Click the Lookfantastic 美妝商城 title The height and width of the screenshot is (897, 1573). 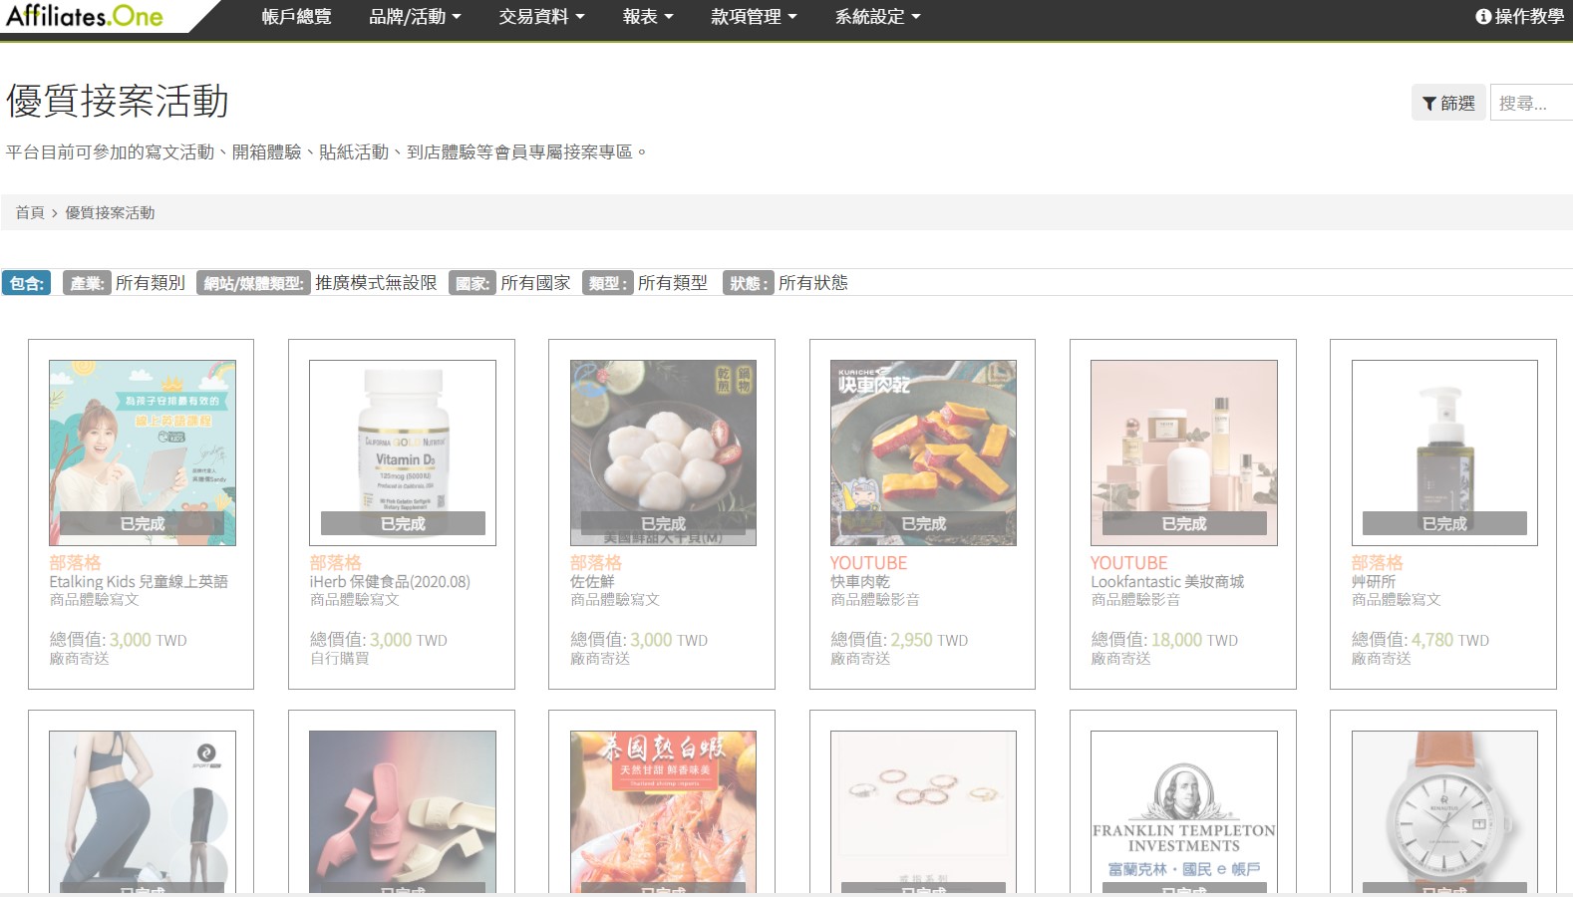point(1167,581)
